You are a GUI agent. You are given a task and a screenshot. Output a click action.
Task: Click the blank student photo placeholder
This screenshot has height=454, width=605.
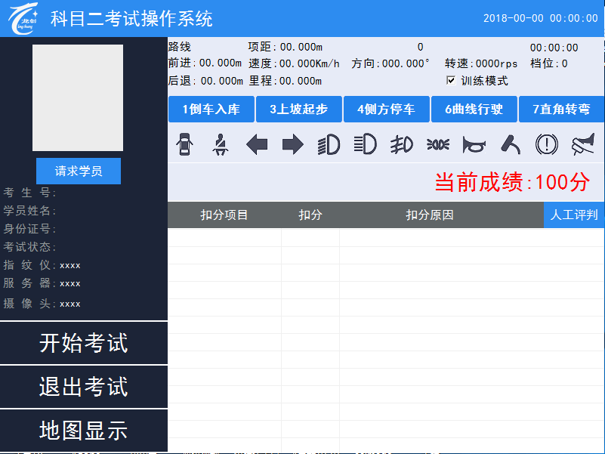[x=78, y=97]
